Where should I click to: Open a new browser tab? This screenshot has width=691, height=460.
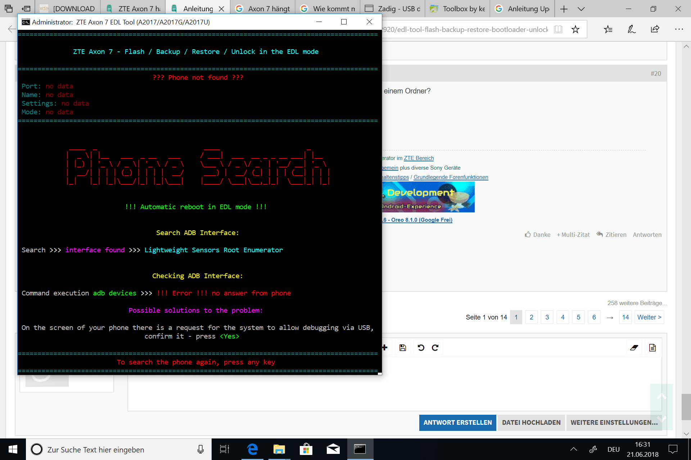[x=564, y=9]
